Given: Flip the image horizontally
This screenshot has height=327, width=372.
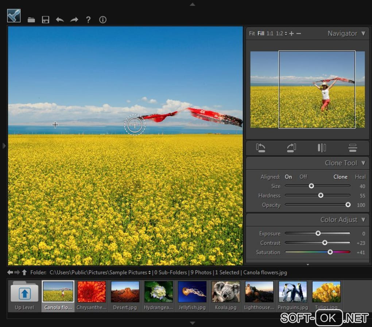Looking at the screenshot, I should pyautogui.click(x=322, y=148).
